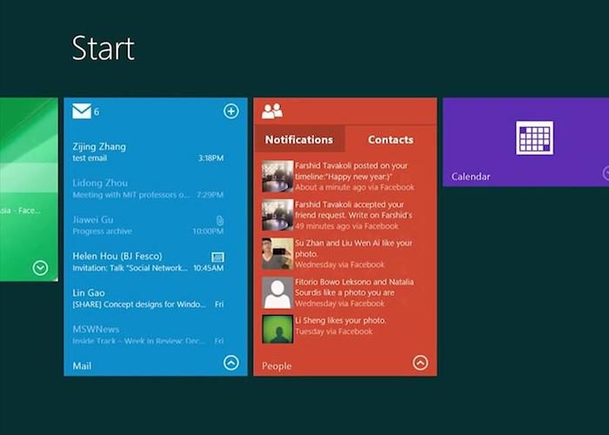
Task: Compose new mail with plus icon
Action: tap(231, 111)
